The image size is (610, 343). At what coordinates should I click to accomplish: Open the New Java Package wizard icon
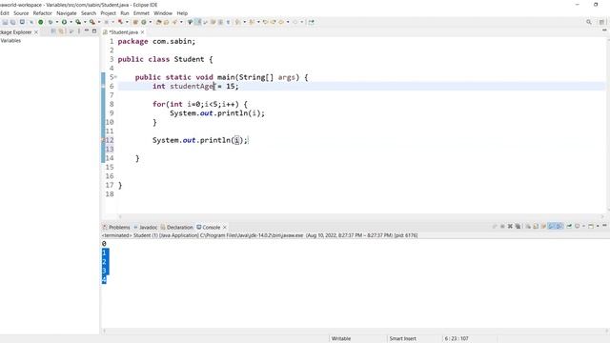pos(135,22)
